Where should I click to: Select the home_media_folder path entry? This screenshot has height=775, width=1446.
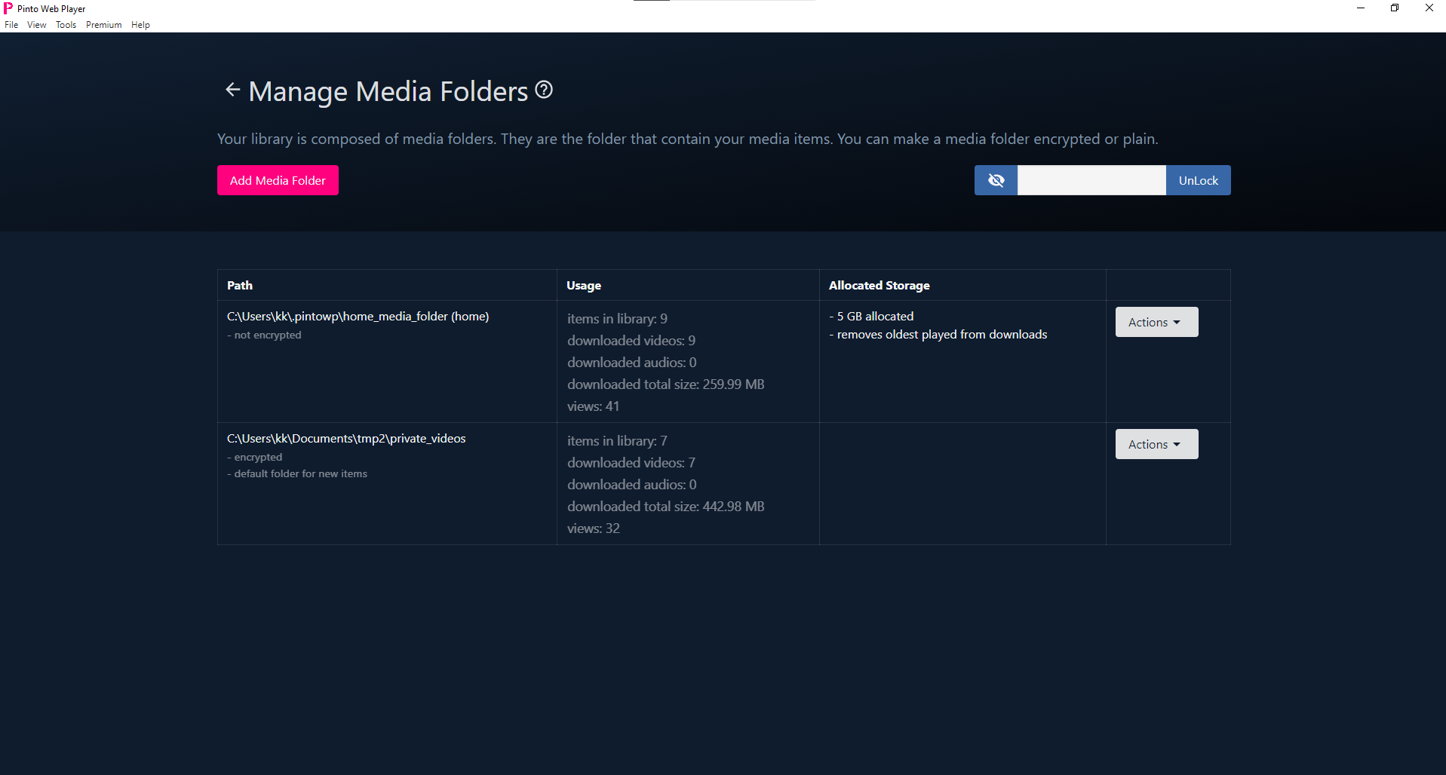(x=358, y=316)
